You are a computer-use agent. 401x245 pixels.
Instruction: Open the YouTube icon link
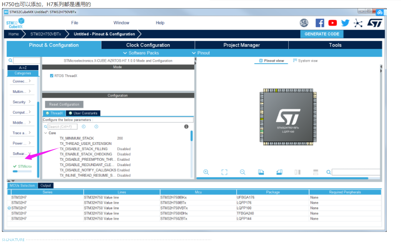pos(332,23)
